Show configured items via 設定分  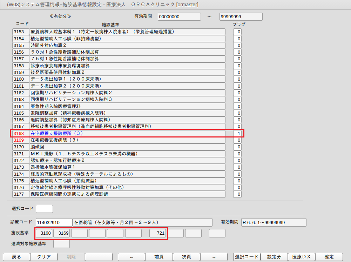(274, 257)
